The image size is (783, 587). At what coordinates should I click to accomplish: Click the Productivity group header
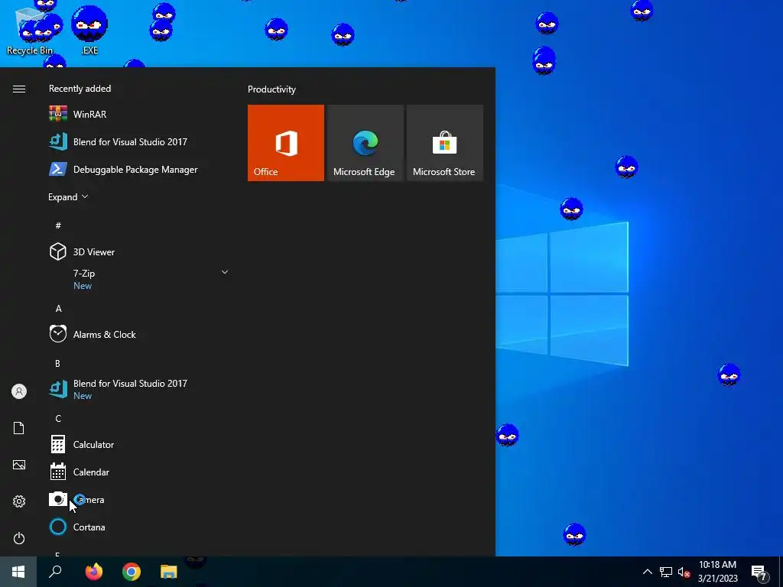click(x=271, y=89)
